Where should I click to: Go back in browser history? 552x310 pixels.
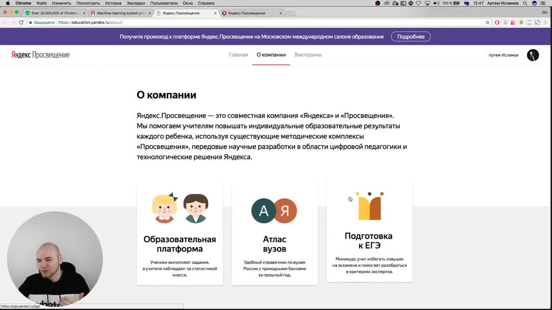(x=5, y=22)
